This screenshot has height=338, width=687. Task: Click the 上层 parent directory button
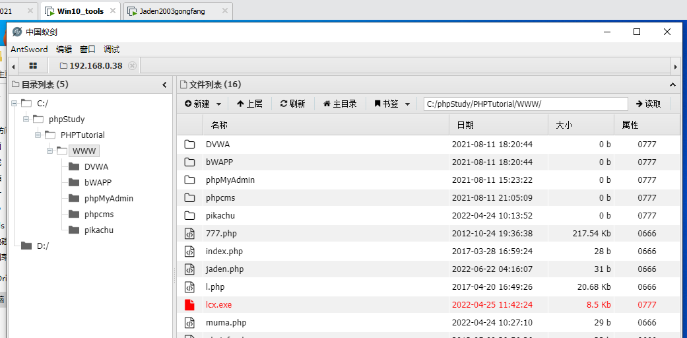pyautogui.click(x=249, y=104)
